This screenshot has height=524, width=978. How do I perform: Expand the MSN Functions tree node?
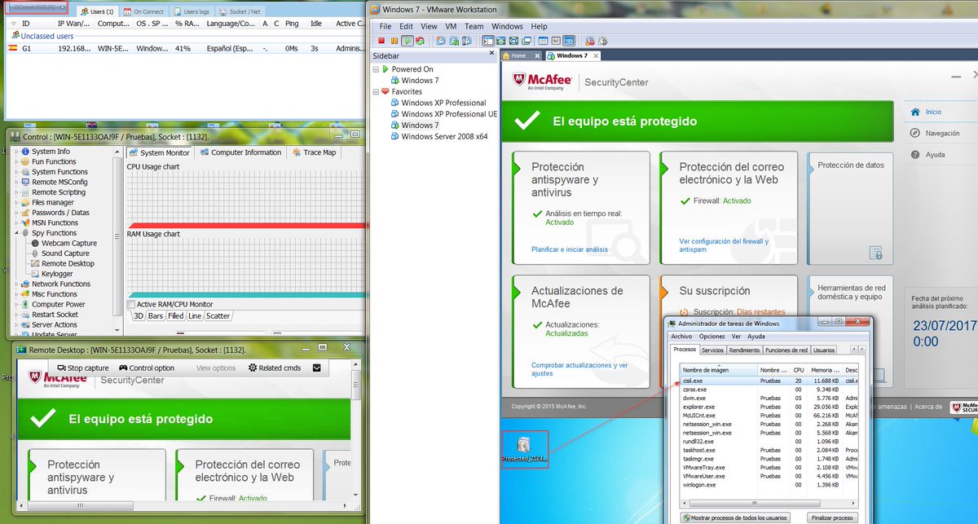coord(15,222)
